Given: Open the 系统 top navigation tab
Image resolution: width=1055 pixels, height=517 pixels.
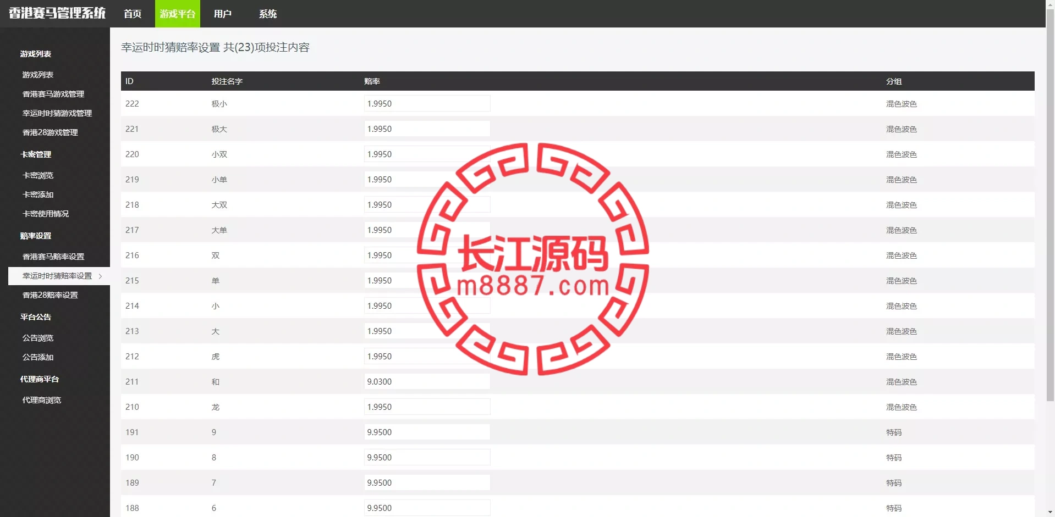Looking at the screenshot, I should 268,14.
